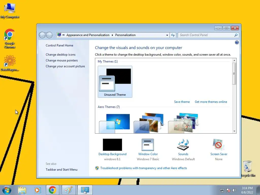
Task: Open the volume speaker tray icon
Action: click(234, 190)
